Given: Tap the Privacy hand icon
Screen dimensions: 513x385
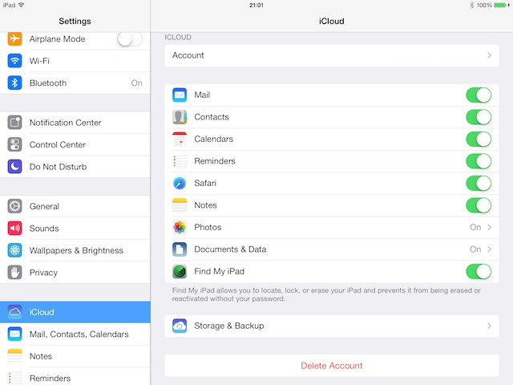Looking at the screenshot, I should pyautogui.click(x=14, y=273).
